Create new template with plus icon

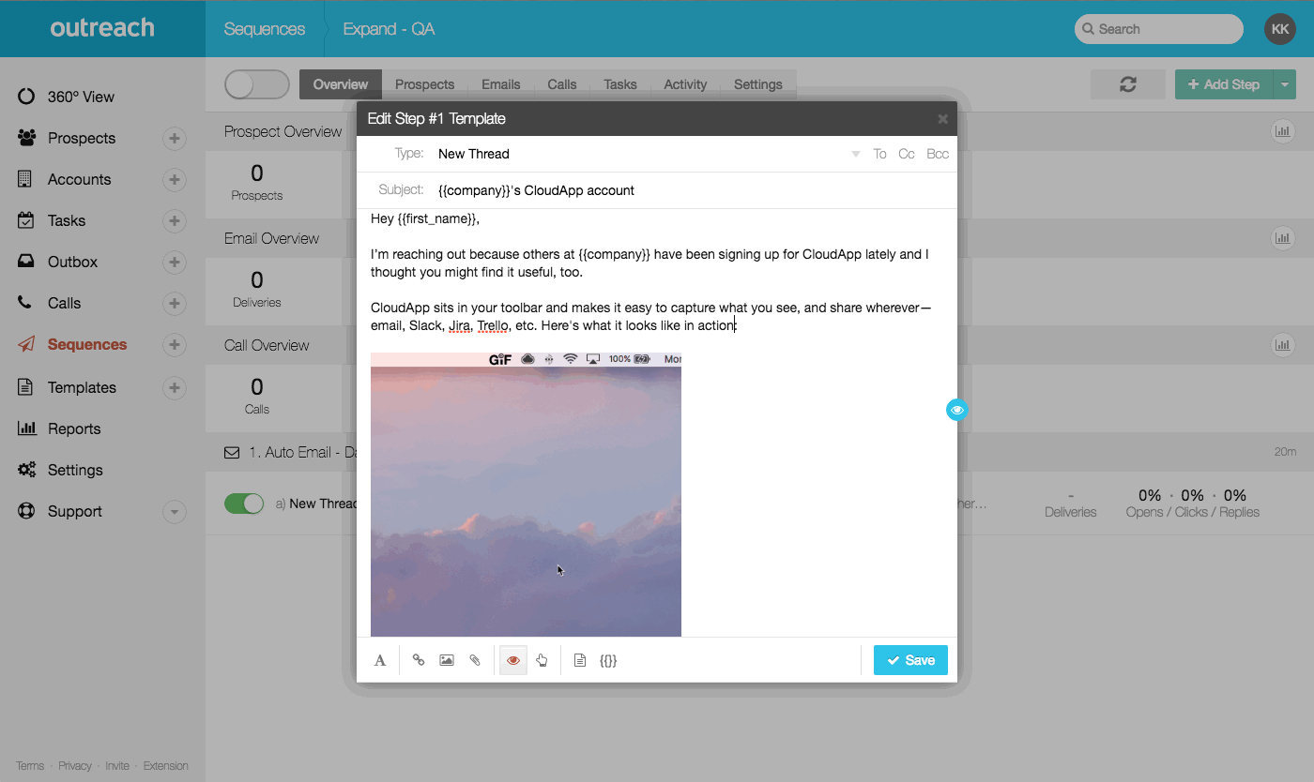[x=174, y=388]
